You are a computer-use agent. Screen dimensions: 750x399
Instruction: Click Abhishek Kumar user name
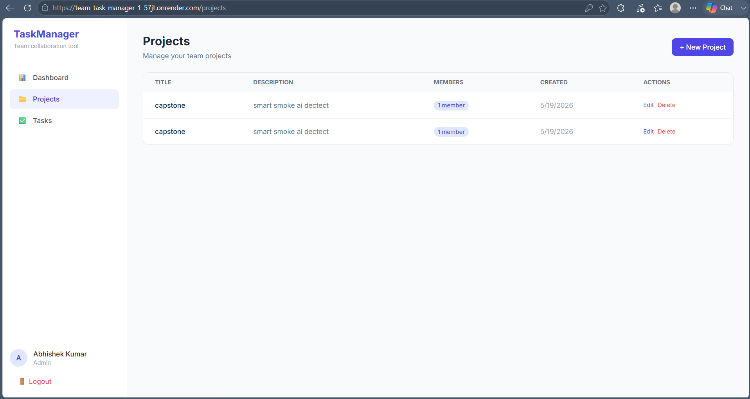(x=60, y=354)
